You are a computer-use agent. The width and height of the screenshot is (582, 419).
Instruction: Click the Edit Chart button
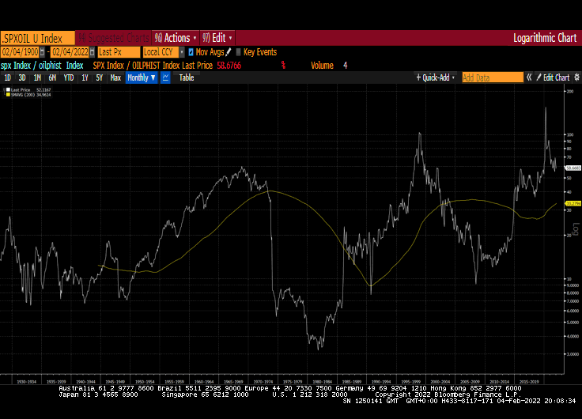click(x=553, y=77)
